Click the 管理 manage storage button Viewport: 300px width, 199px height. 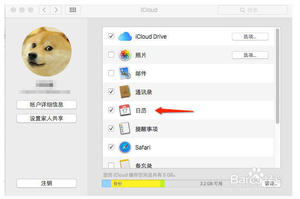pos(271,184)
